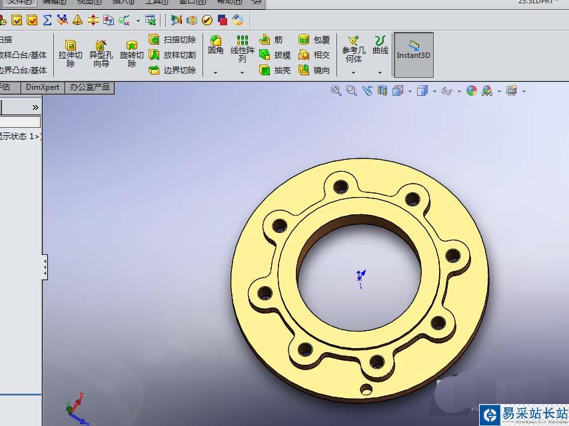The image size is (569, 426).
Task: Select the 拉伸切除 extruded cut tool
Action: 71,54
